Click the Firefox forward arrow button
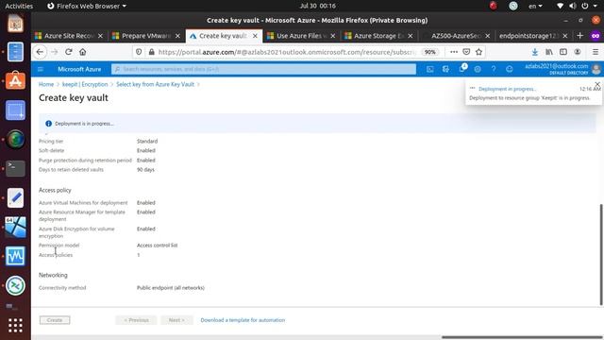Viewport: 604px width, 340px height. (x=55, y=52)
